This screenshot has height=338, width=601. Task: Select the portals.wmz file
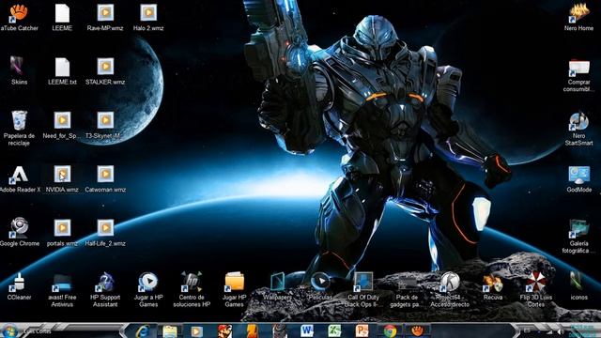pyautogui.click(x=62, y=233)
